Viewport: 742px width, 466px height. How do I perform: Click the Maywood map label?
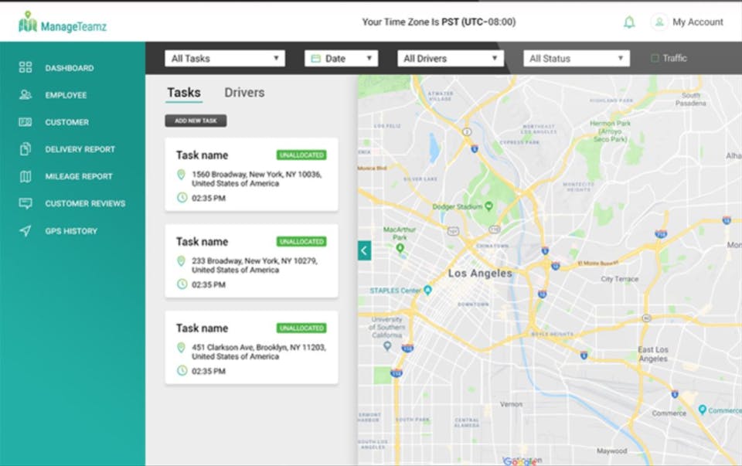pyautogui.click(x=611, y=451)
